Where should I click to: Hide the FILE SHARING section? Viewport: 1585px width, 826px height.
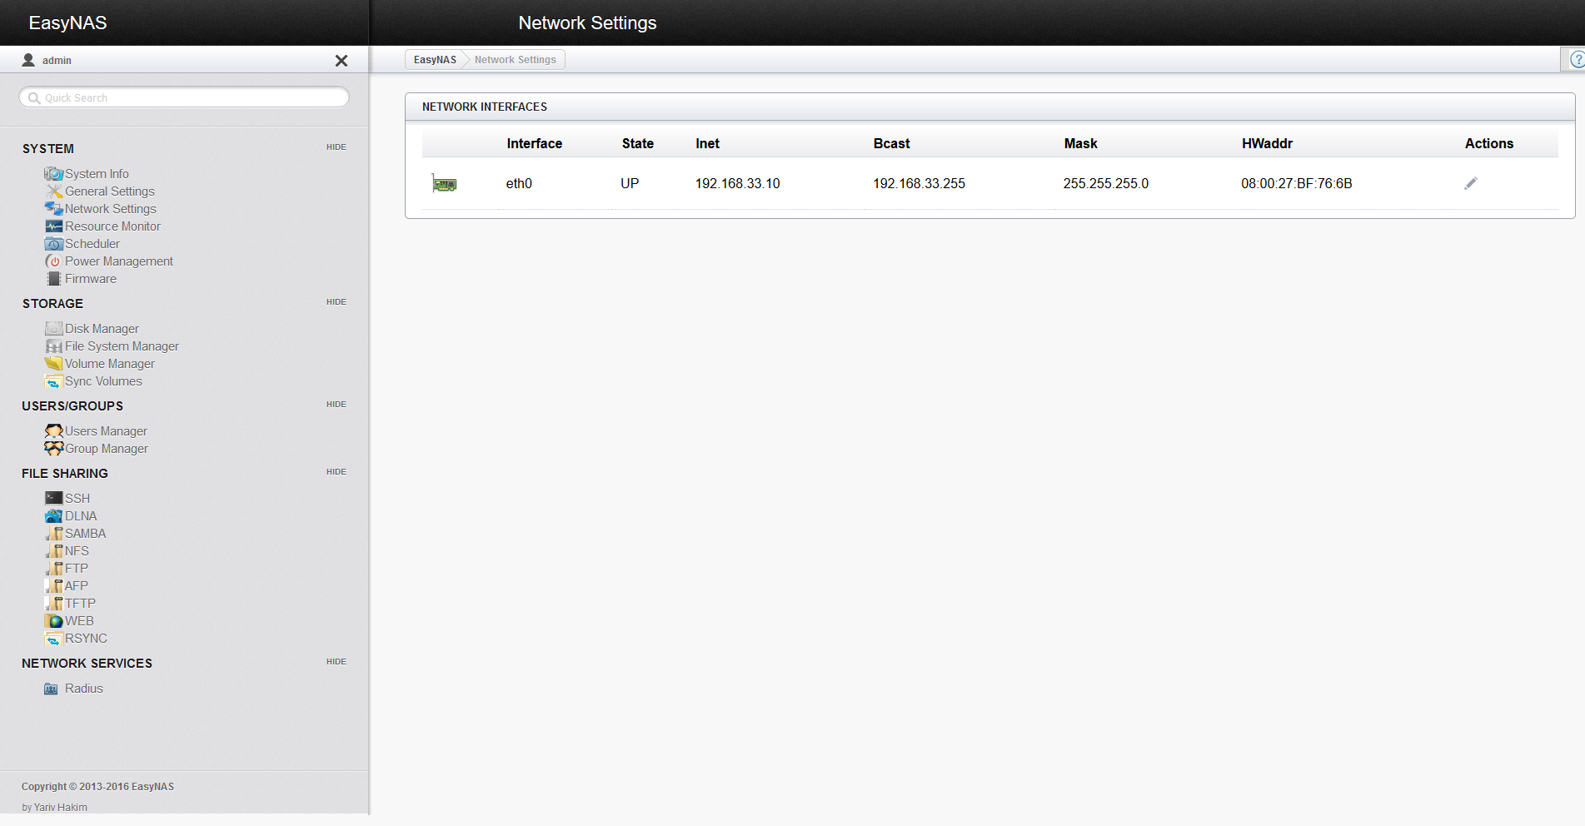pos(336,472)
